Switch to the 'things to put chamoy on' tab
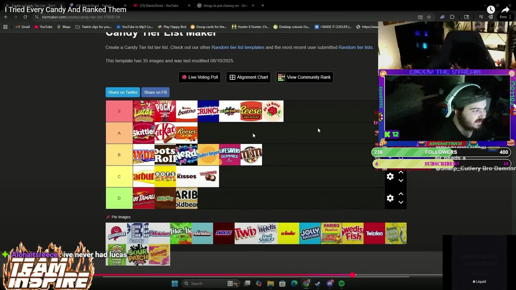 click(x=225, y=6)
